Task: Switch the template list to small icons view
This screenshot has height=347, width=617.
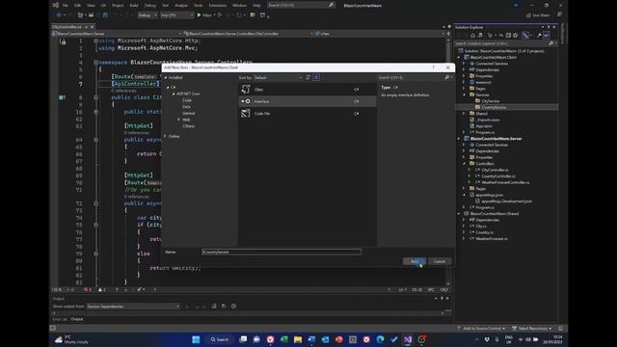Action: (308, 77)
